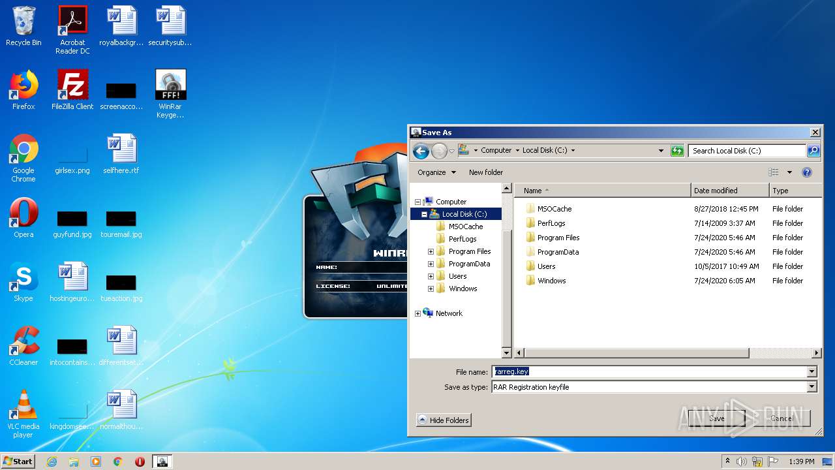Click the scroll right arrow of file list

(816, 353)
